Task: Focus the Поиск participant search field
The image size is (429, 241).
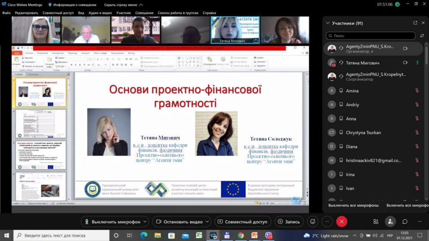Action: 370,36
